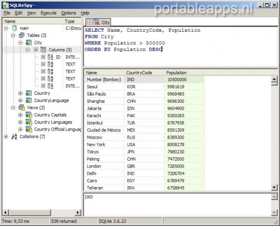Click the 539 returned status panel
The image size is (280, 226).
pyautogui.click(x=74, y=221)
